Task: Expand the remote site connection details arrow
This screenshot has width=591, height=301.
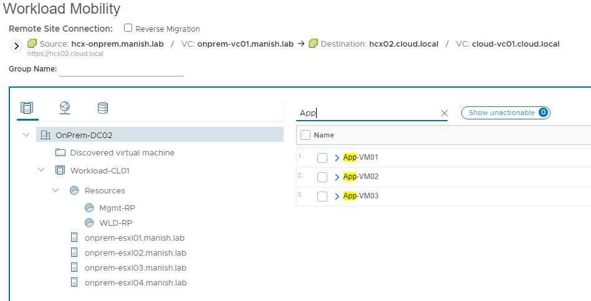Action: pyautogui.click(x=16, y=45)
